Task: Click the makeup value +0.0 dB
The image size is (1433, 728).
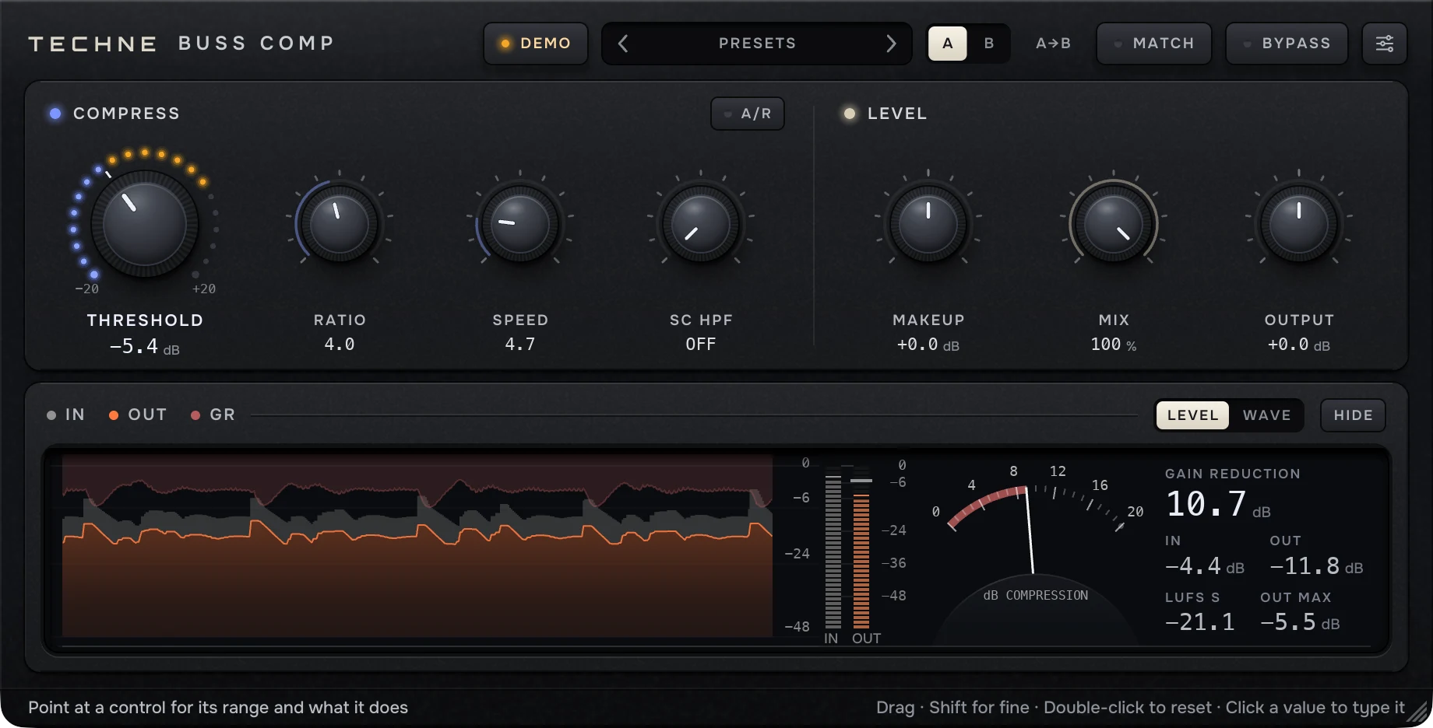Action: tap(928, 345)
